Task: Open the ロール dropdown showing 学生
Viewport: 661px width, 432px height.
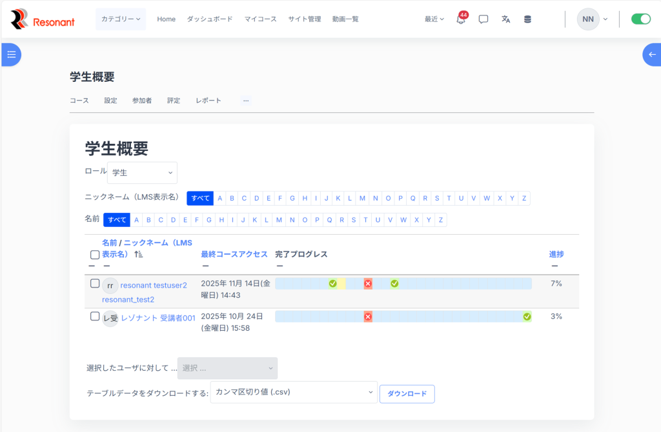Action: (x=142, y=173)
